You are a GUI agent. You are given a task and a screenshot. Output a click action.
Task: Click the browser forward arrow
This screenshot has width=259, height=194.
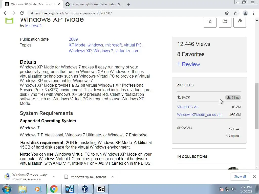coord(14,13)
